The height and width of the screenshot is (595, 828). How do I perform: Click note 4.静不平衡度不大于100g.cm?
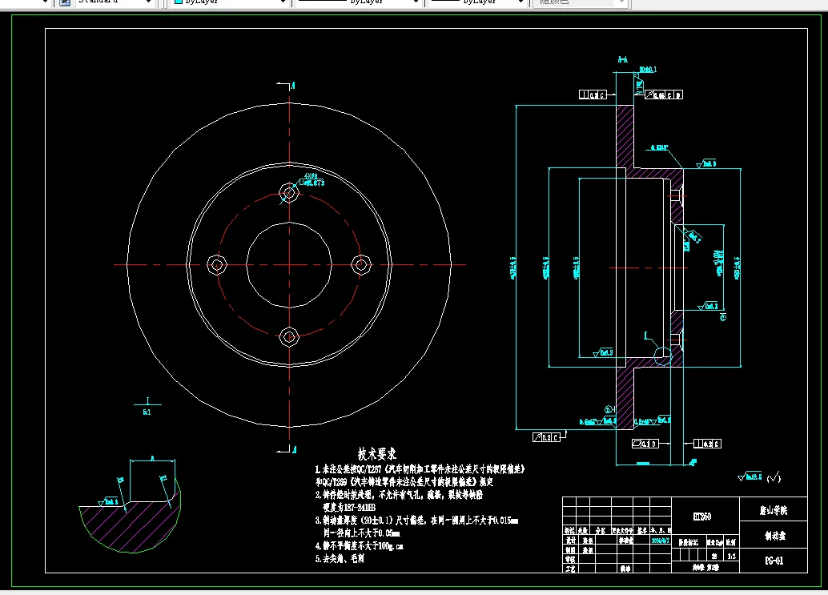click(360, 546)
